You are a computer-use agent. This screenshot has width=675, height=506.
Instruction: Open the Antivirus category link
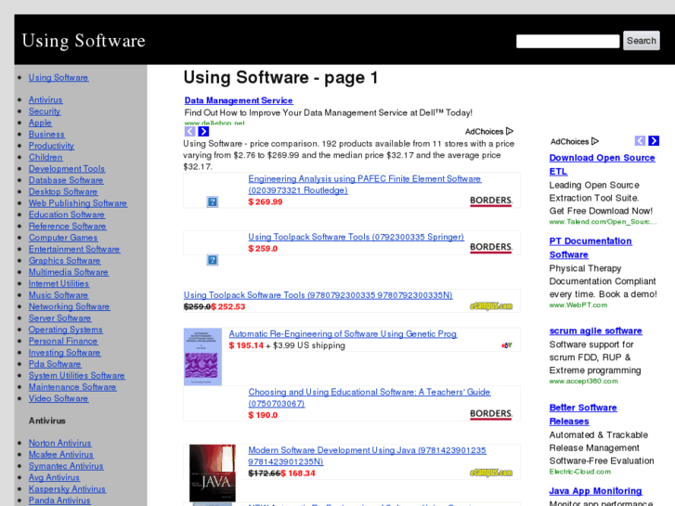(45, 100)
